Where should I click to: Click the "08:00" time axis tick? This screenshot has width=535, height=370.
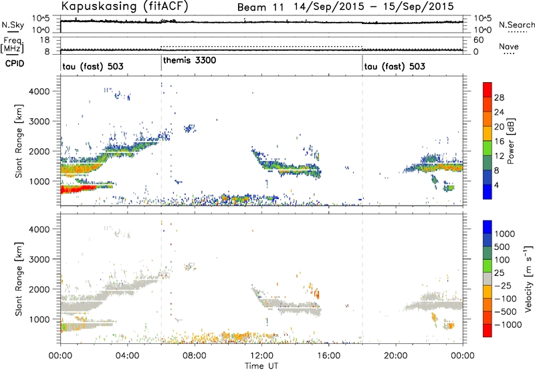pyautogui.click(x=195, y=356)
